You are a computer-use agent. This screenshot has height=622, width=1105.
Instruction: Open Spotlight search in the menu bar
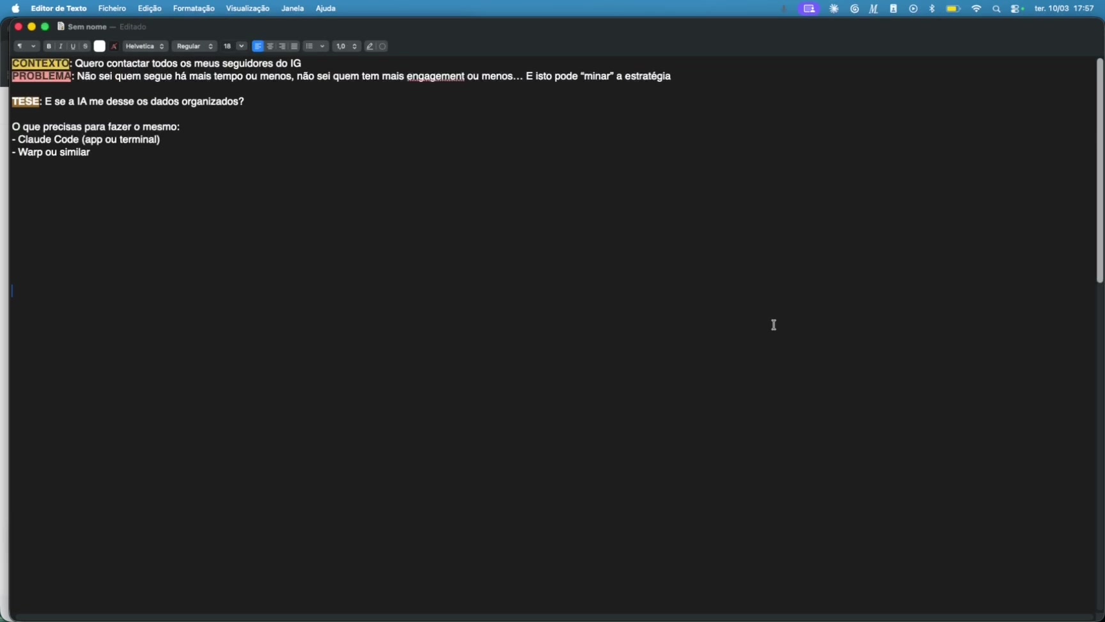point(996,9)
